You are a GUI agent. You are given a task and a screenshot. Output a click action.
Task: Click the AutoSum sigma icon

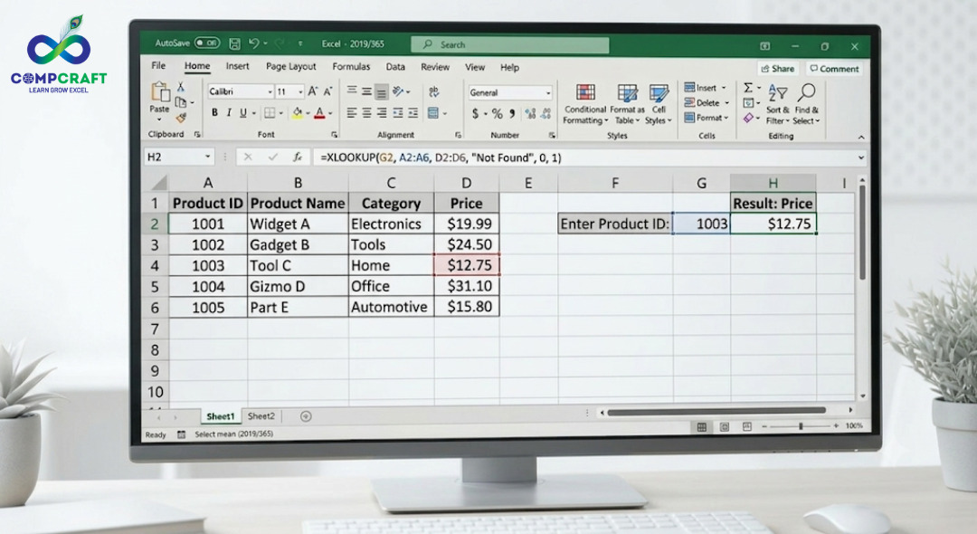pos(748,88)
